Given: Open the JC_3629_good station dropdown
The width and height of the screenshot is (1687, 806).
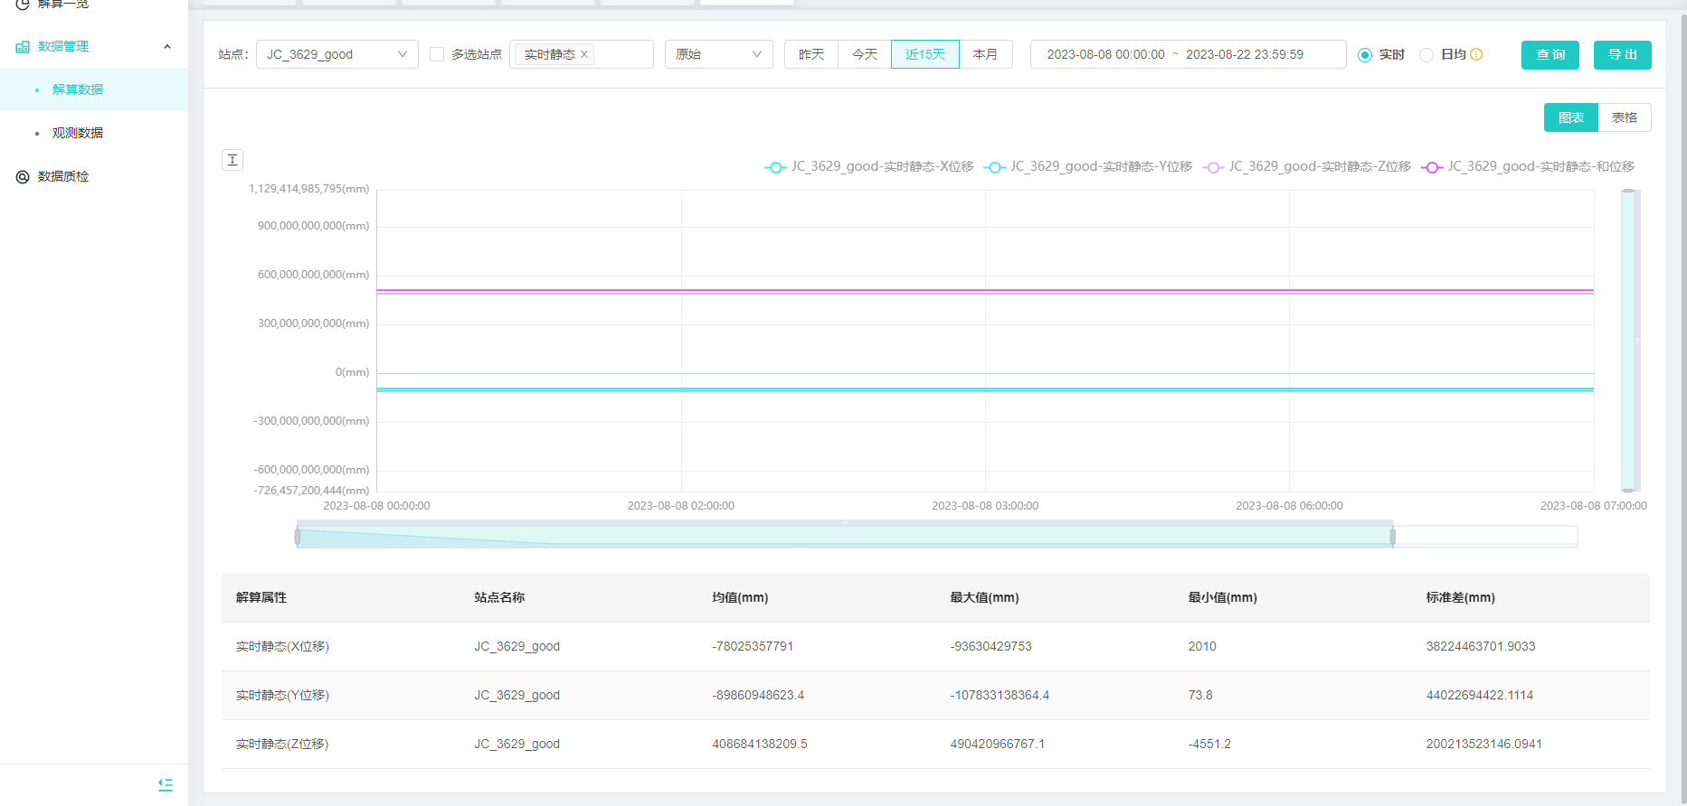Looking at the screenshot, I should click(x=336, y=54).
